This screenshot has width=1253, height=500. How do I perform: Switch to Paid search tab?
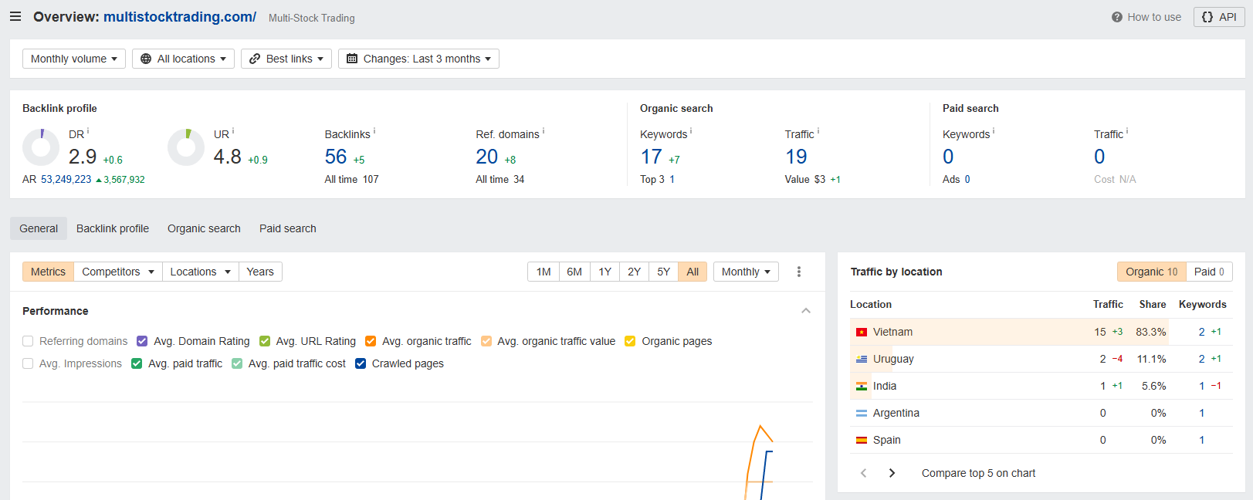click(x=288, y=228)
